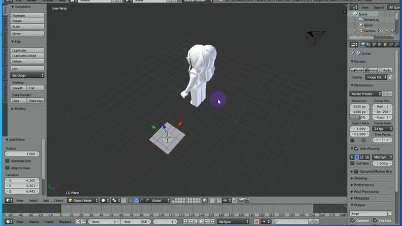
Task: Click the OpenGL render animation icon
Action: 247,200
